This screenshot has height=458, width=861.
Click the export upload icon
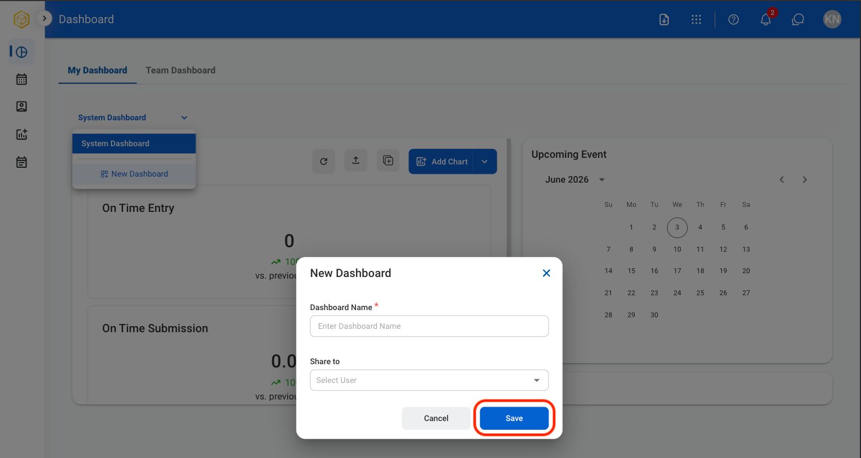(356, 161)
